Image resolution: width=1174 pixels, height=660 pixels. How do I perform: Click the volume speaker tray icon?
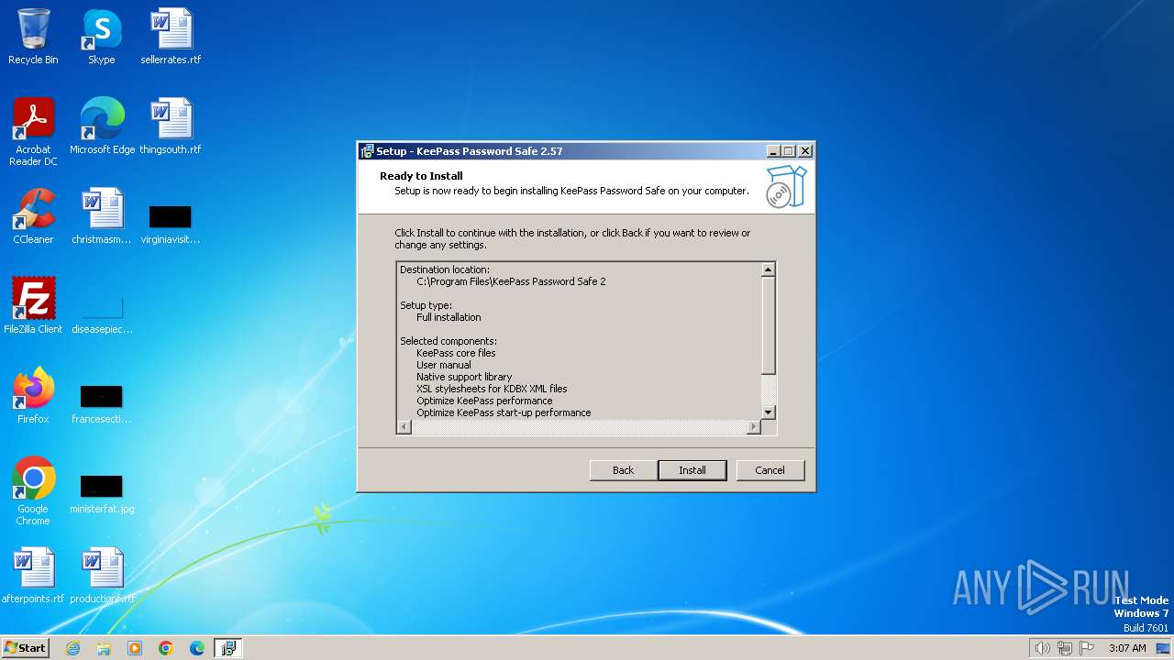[1042, 648]
